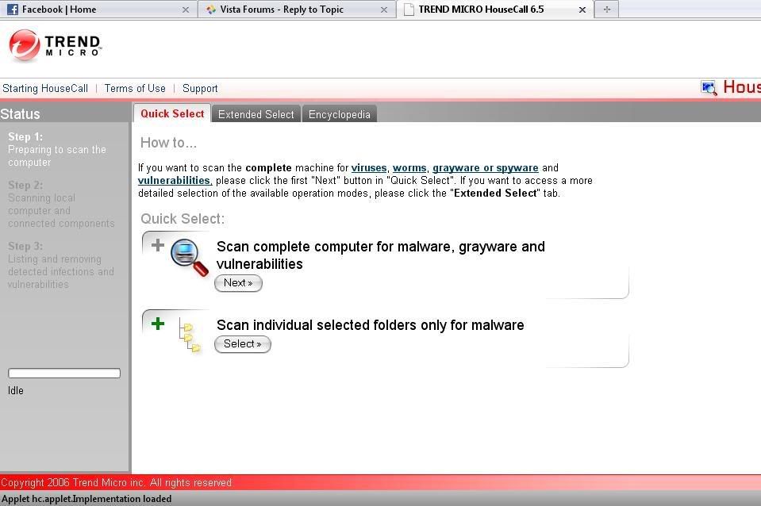Image resolution: width=761 pixels, height=506 pixels.
Task: Click the Trend Micro logo
Action: tap(56, 45)
